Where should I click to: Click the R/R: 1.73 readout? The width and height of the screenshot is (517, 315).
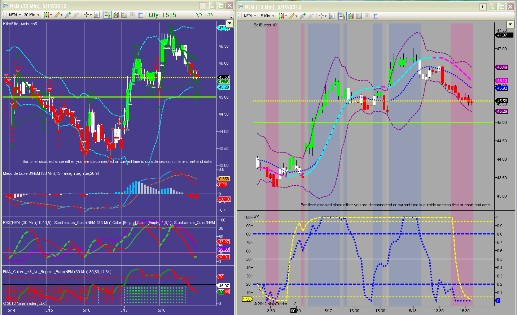tap(204, 15)
